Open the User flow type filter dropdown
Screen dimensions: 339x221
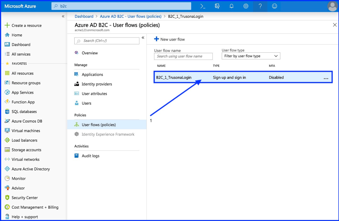251,56
